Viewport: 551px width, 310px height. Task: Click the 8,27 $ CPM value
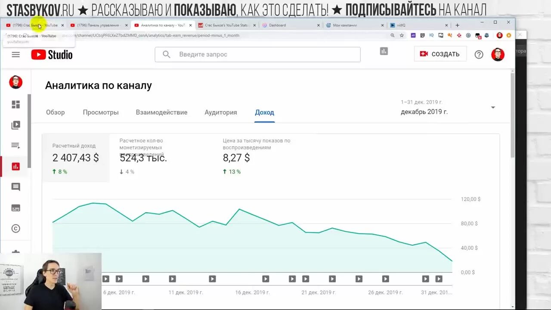236,158
